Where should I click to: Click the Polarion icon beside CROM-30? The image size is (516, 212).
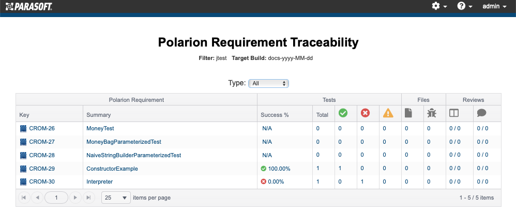tap(23, 181)
